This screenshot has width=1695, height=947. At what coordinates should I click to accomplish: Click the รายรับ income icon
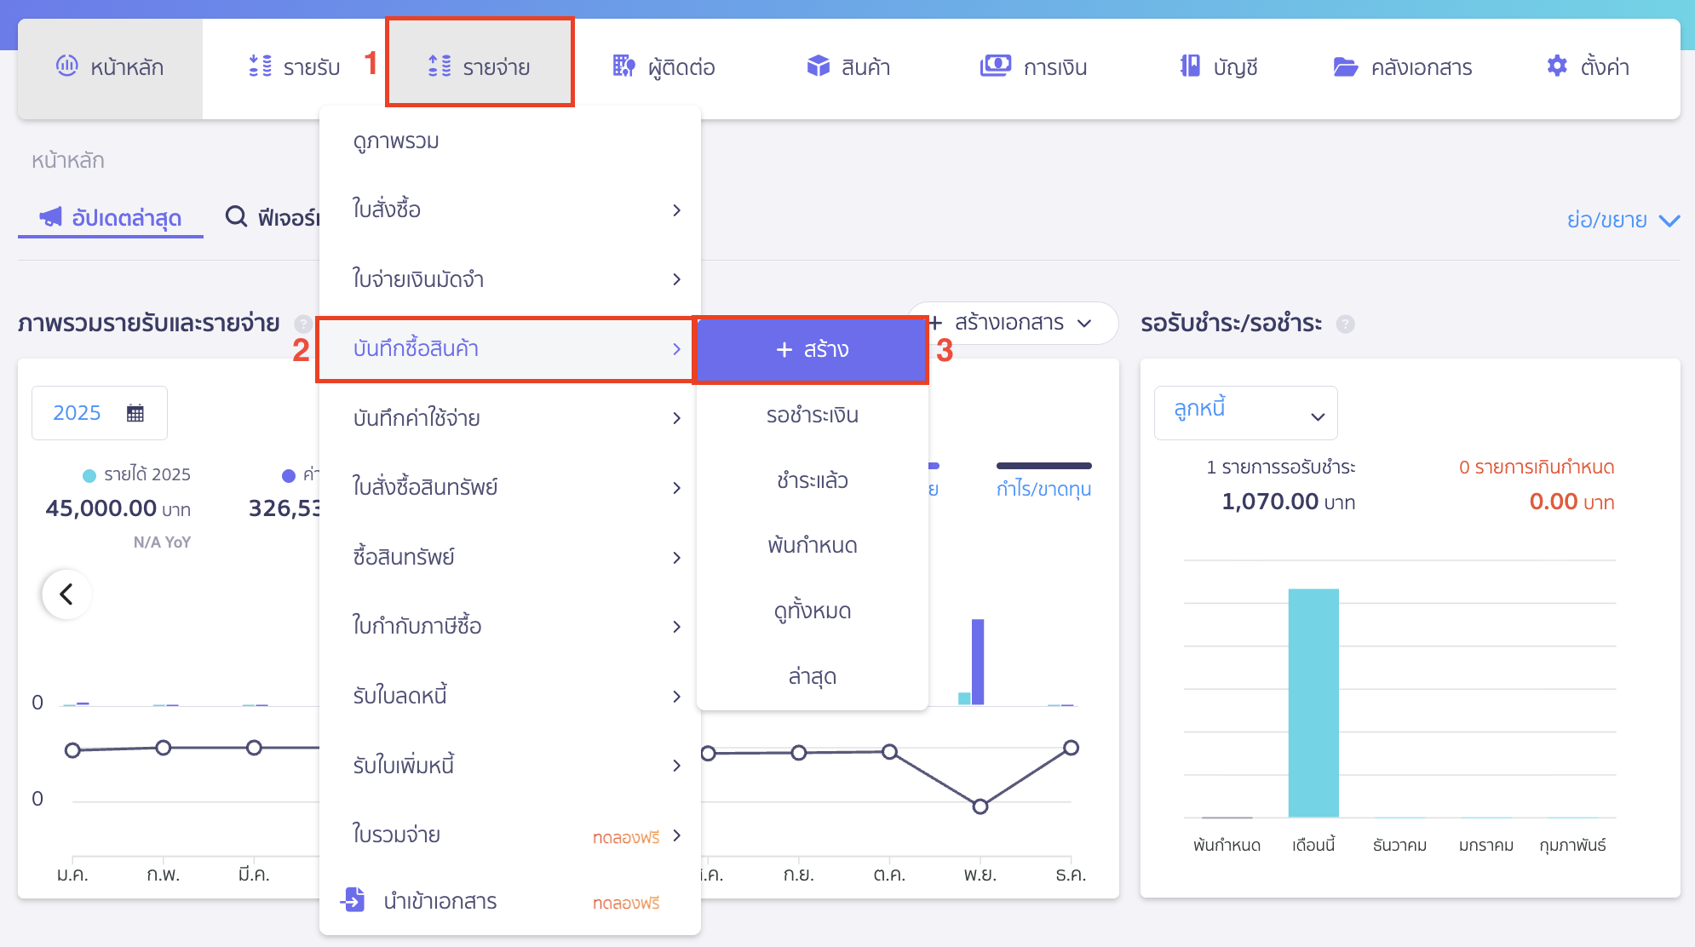click(x=260, y=66)
